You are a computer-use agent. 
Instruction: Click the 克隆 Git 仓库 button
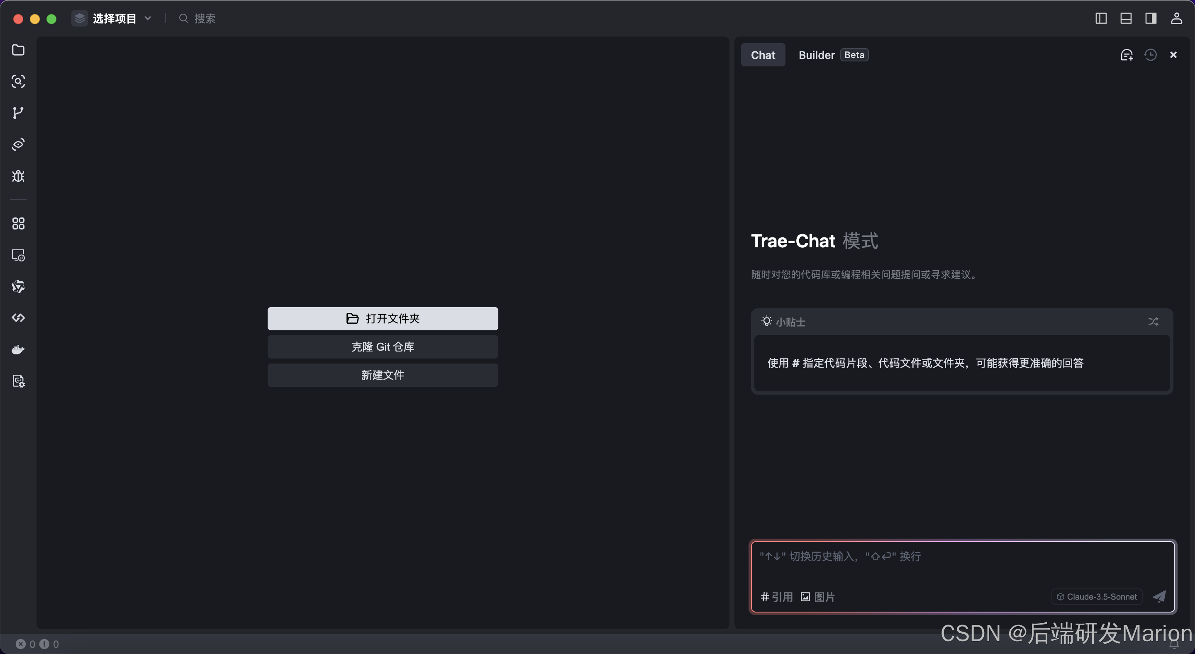tap(383, 347)
